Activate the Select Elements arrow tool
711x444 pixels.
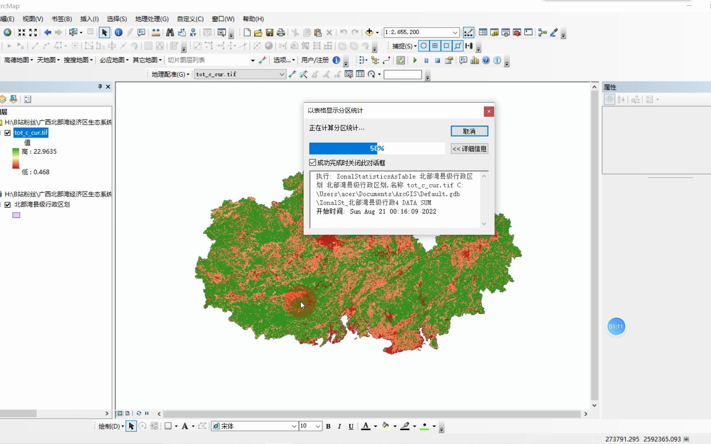pyautogui.click(x=105, y=32)
